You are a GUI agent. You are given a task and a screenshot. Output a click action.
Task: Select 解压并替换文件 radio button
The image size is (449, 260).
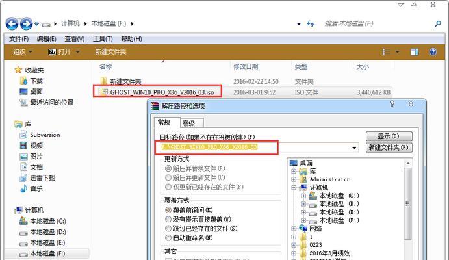[x=168, y=168]
